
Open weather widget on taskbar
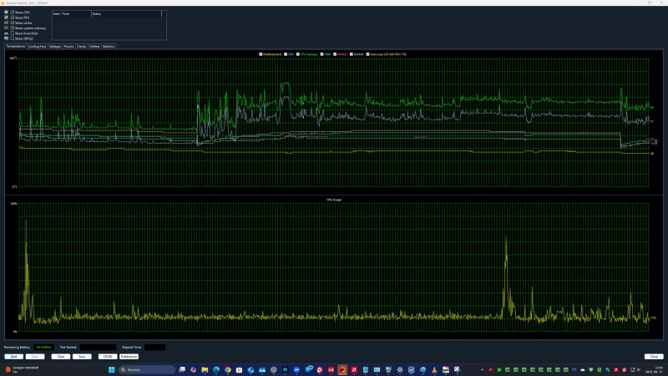(x=22, y=369)
